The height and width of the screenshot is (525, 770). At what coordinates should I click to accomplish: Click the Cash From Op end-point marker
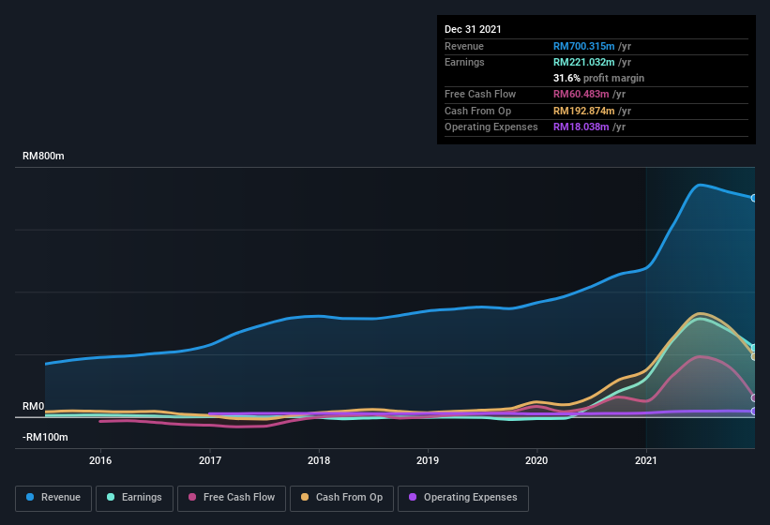click(x=754, y=356)
